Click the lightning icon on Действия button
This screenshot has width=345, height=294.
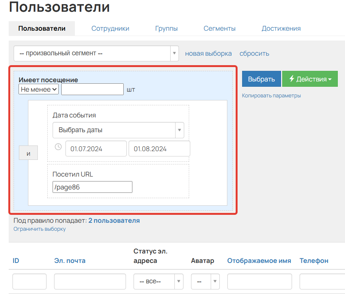click(292, 79)
